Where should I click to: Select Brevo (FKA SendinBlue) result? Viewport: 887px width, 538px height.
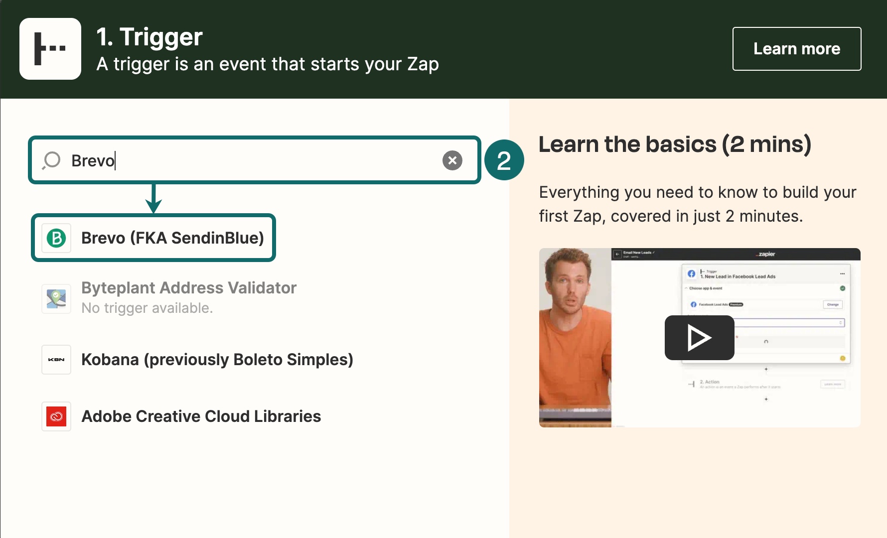(172, 238)
